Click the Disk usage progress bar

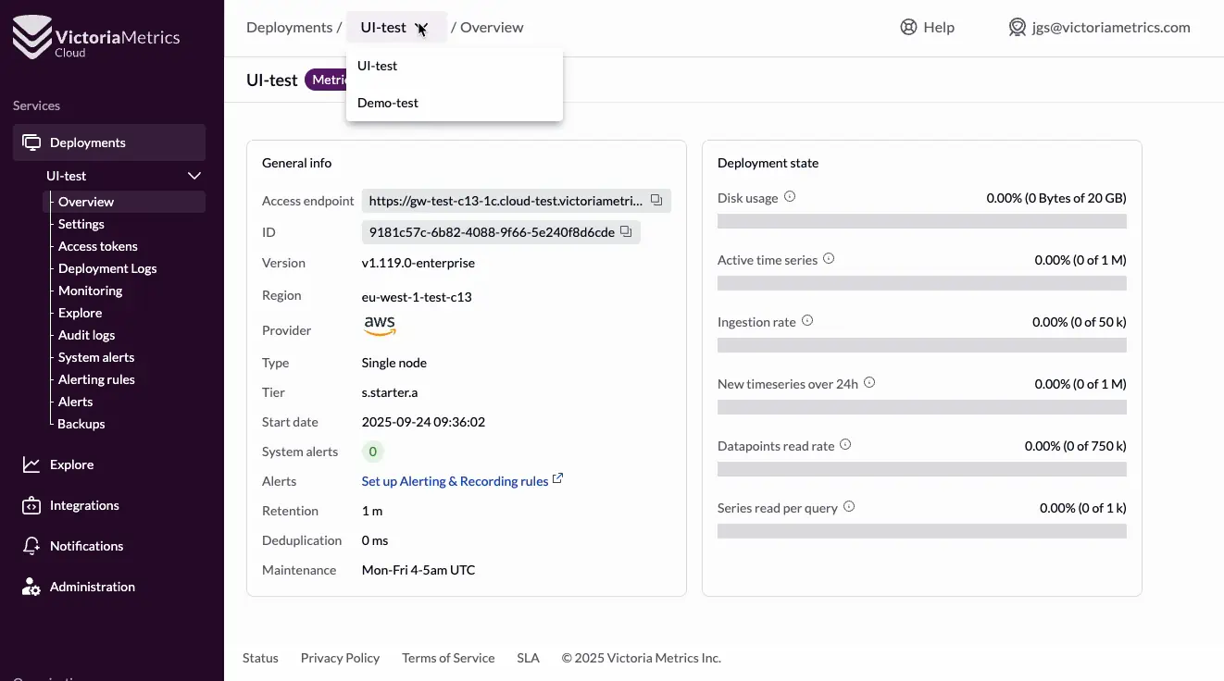click(x=921, y=221)
